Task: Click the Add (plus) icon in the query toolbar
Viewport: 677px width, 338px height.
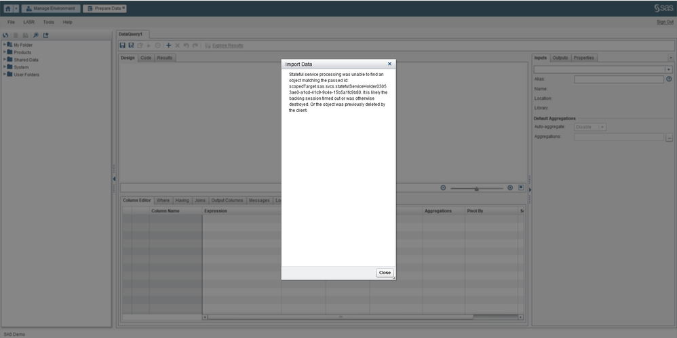Action: [168, 45]
